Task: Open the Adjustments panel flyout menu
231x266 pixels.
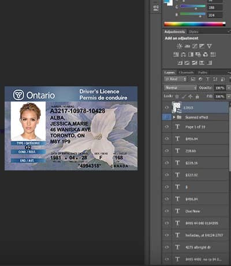Action: 229,31
